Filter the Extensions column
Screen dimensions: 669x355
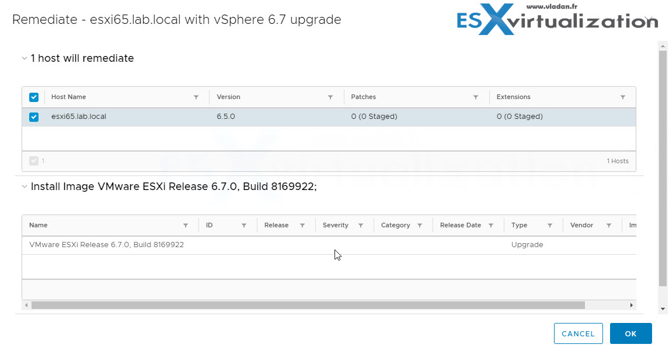click(x=622, y=97)
